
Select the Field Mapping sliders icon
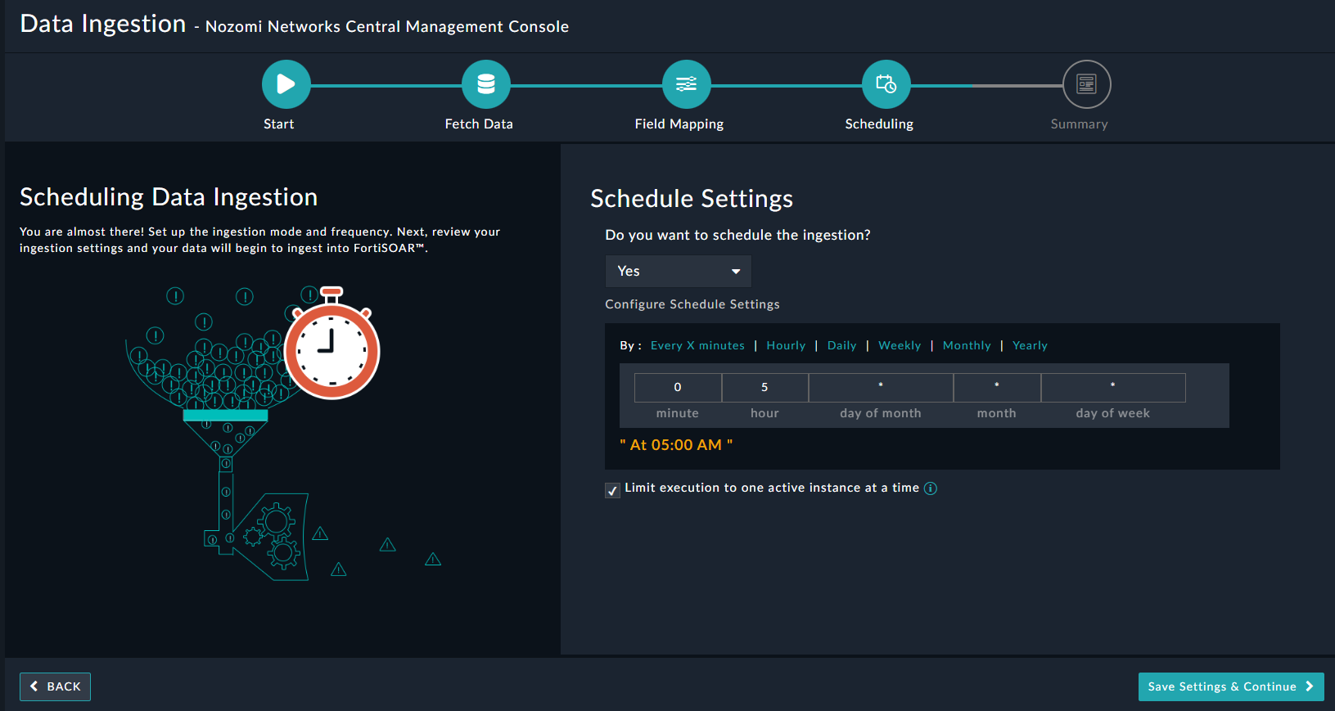[686, 84]
